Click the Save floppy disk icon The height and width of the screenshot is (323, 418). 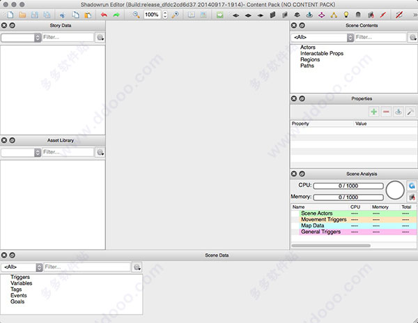(x=35, y=15)
